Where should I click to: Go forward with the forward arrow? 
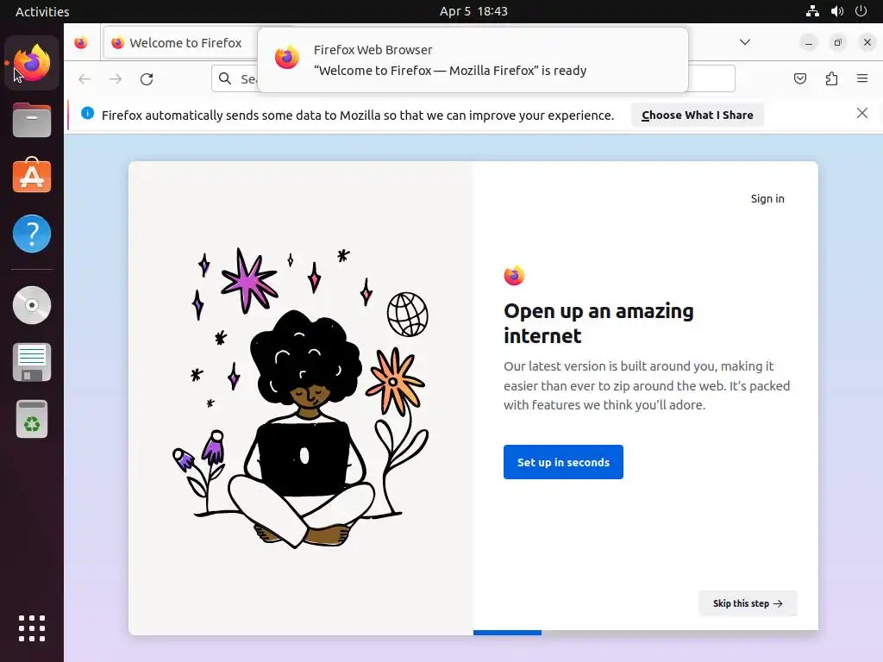point(116,78)
